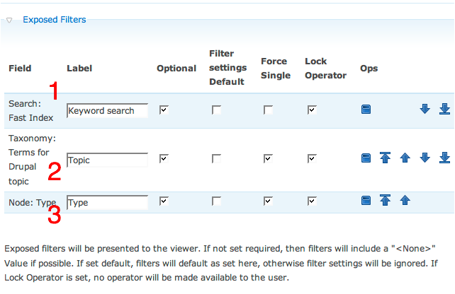Check Filter settings Default for Topic row
The height and width of the screenshot is (294, 455).
click(x=216, y=158)
